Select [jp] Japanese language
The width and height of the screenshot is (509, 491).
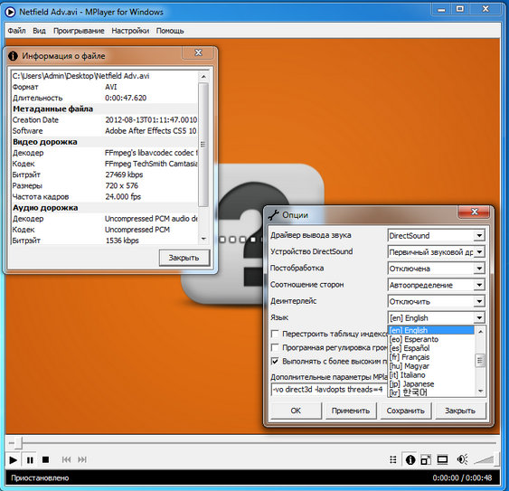point(431,383)
